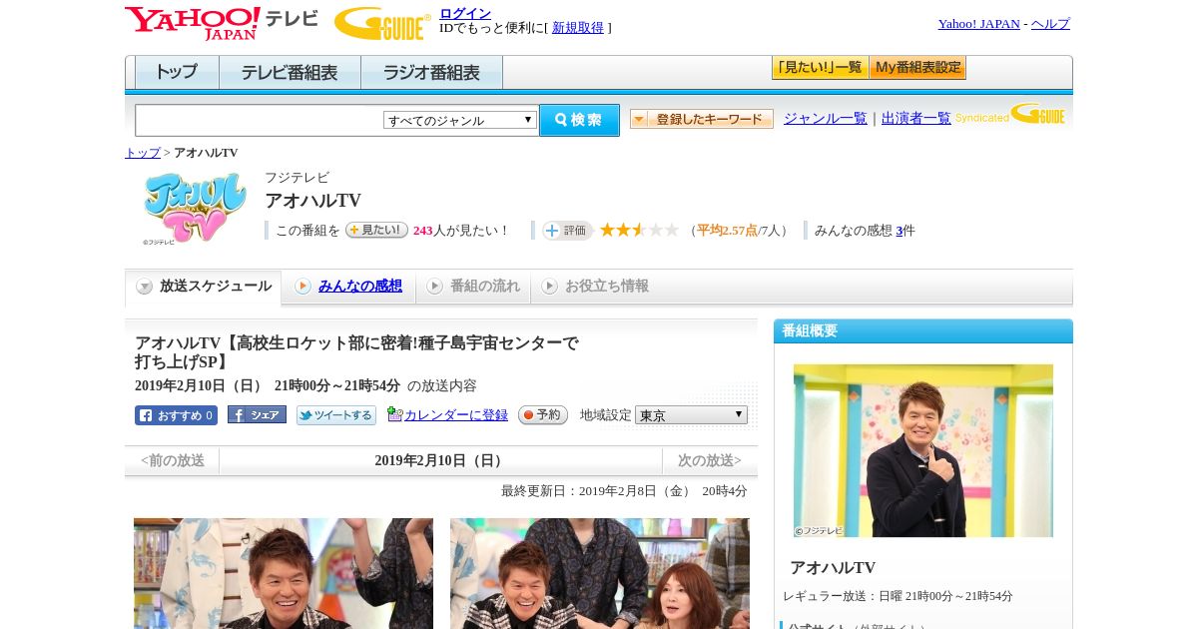Click the G-GUIDE logo in header
Image resolution: width=1198 pixels, height=629 pixels.
coord(382,23)
